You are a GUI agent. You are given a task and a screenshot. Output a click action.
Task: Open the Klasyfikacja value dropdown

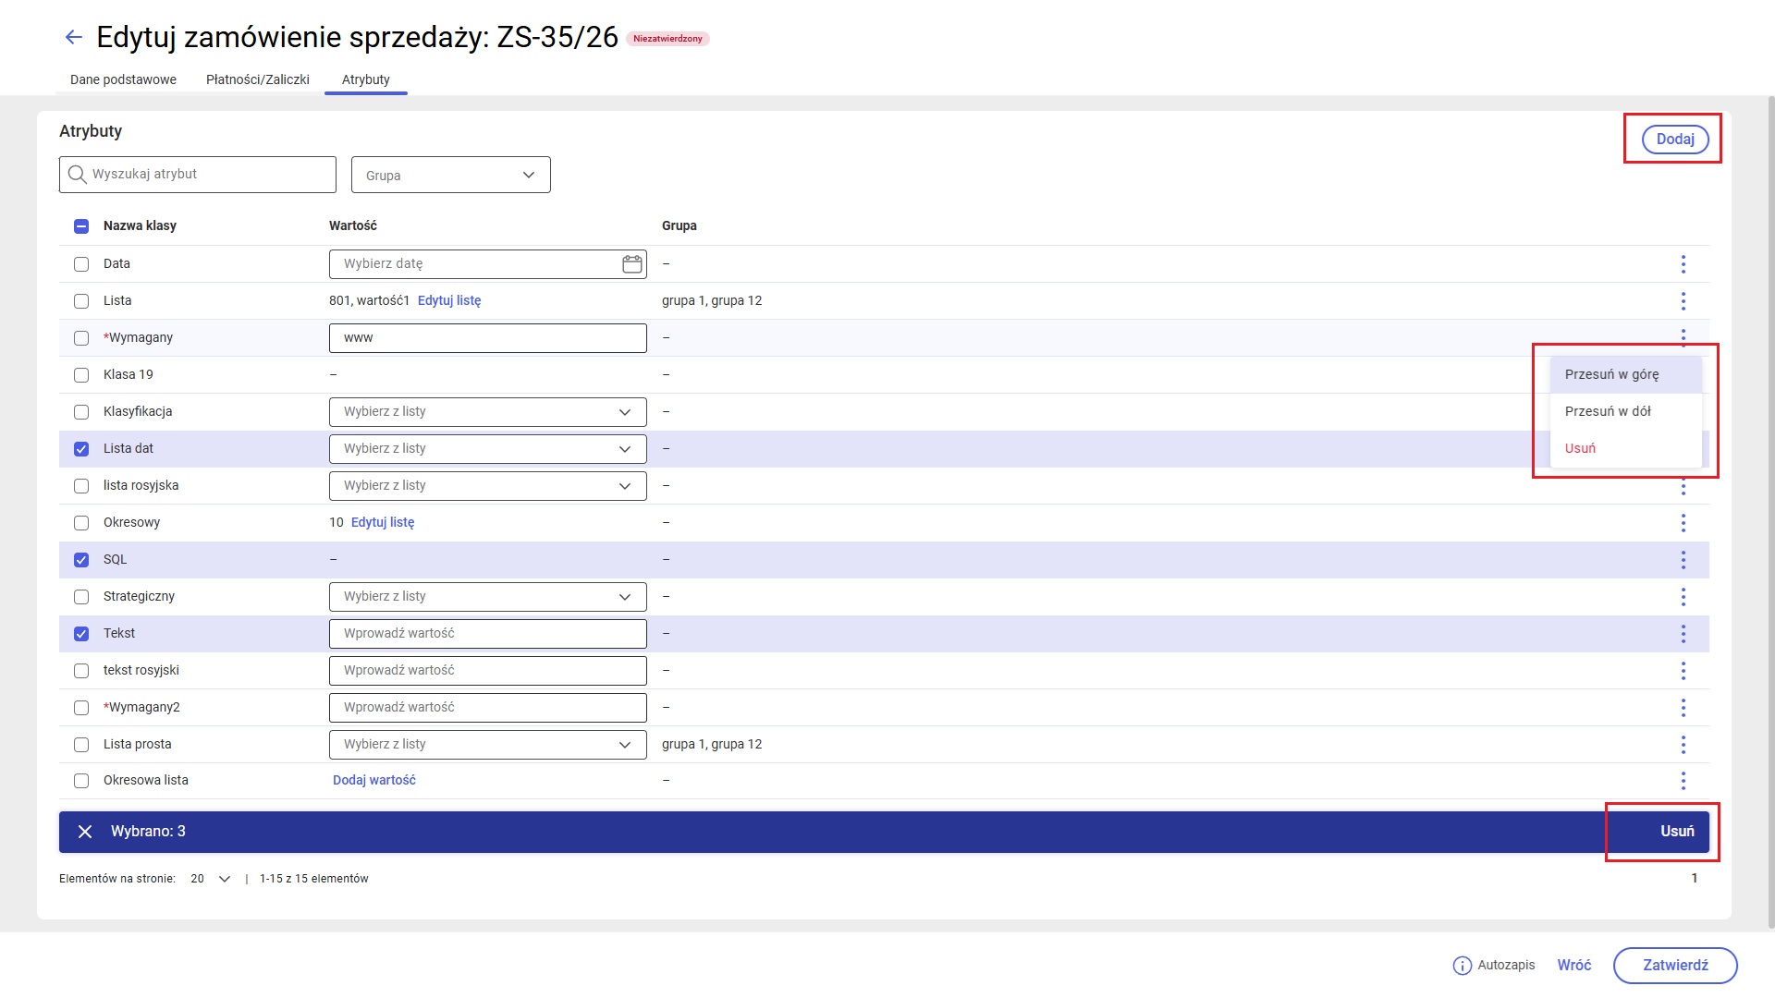[x=487, y=412]
